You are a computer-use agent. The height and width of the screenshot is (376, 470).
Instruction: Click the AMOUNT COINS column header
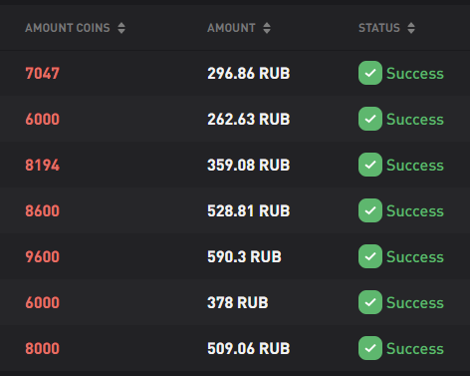[x=68, y=28]
